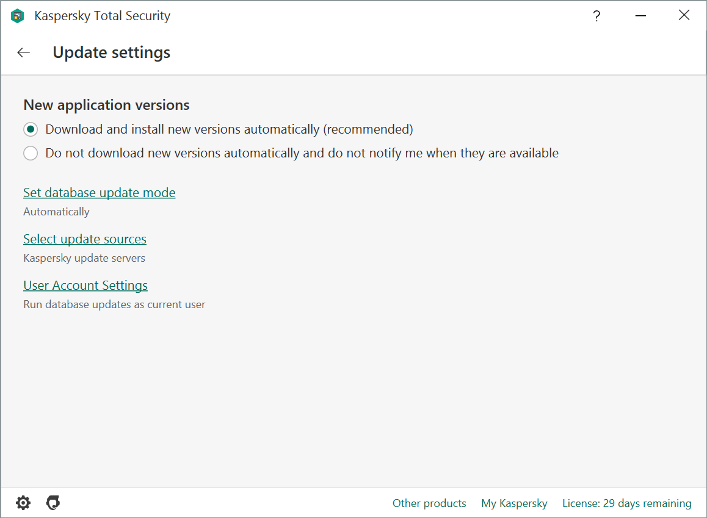Image resolution: width=707 pixels, height=518 pixels.
Task: Click the 'Update settings' page title
Action: (x=111, y=52)
